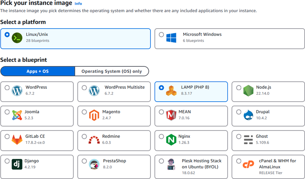Viewport: 305px width, 179px height.
Task: Pick the Ghost blueprint radio option
Action: 238,137
